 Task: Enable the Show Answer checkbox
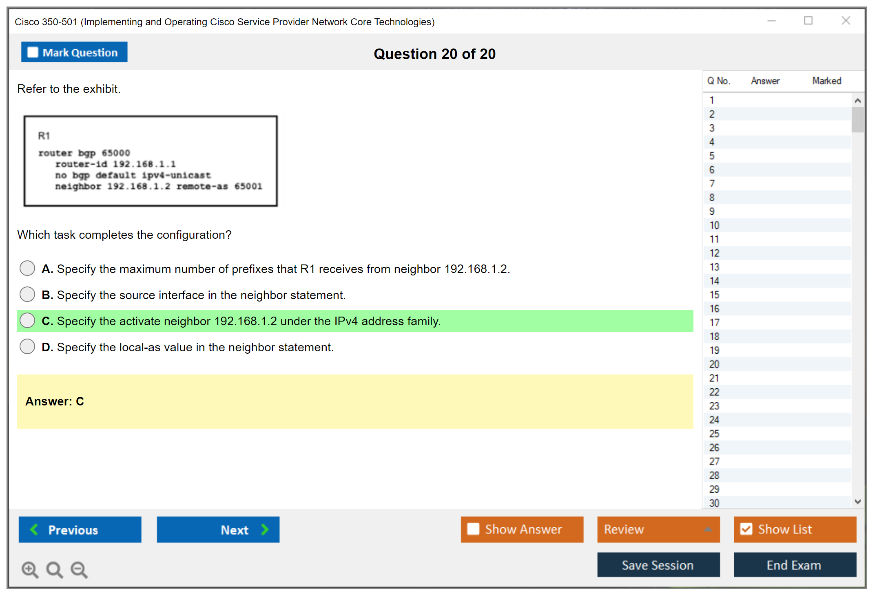[x=473, y=529]
